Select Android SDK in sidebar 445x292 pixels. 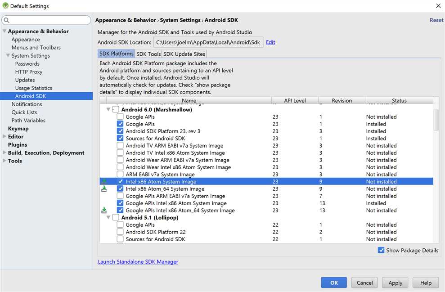[x=46, y=96]
